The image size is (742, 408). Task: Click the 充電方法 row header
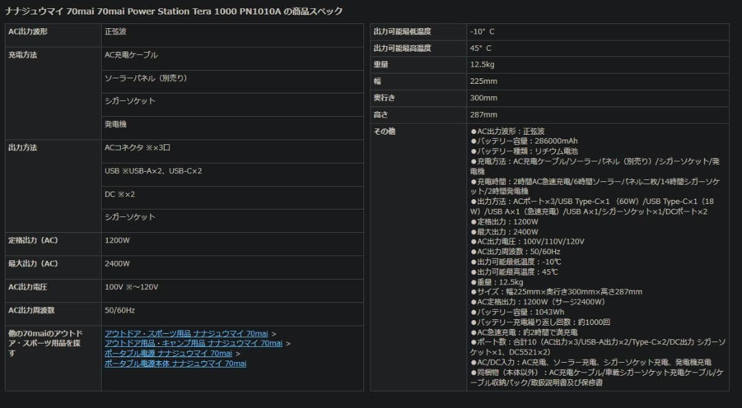coord(24,54)
